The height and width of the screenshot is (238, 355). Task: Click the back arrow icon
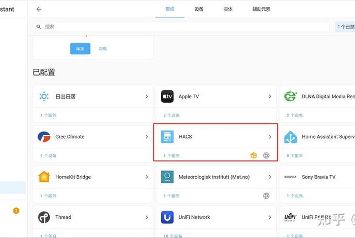point(39,9)
